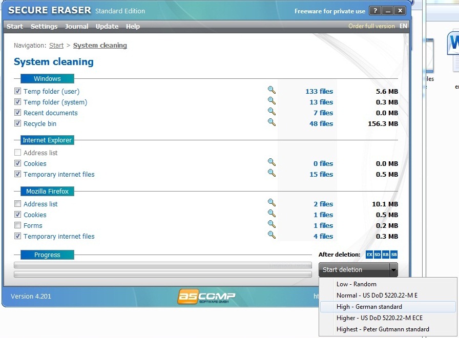
Task: Open the 2 files link
Action: [323, 204]
